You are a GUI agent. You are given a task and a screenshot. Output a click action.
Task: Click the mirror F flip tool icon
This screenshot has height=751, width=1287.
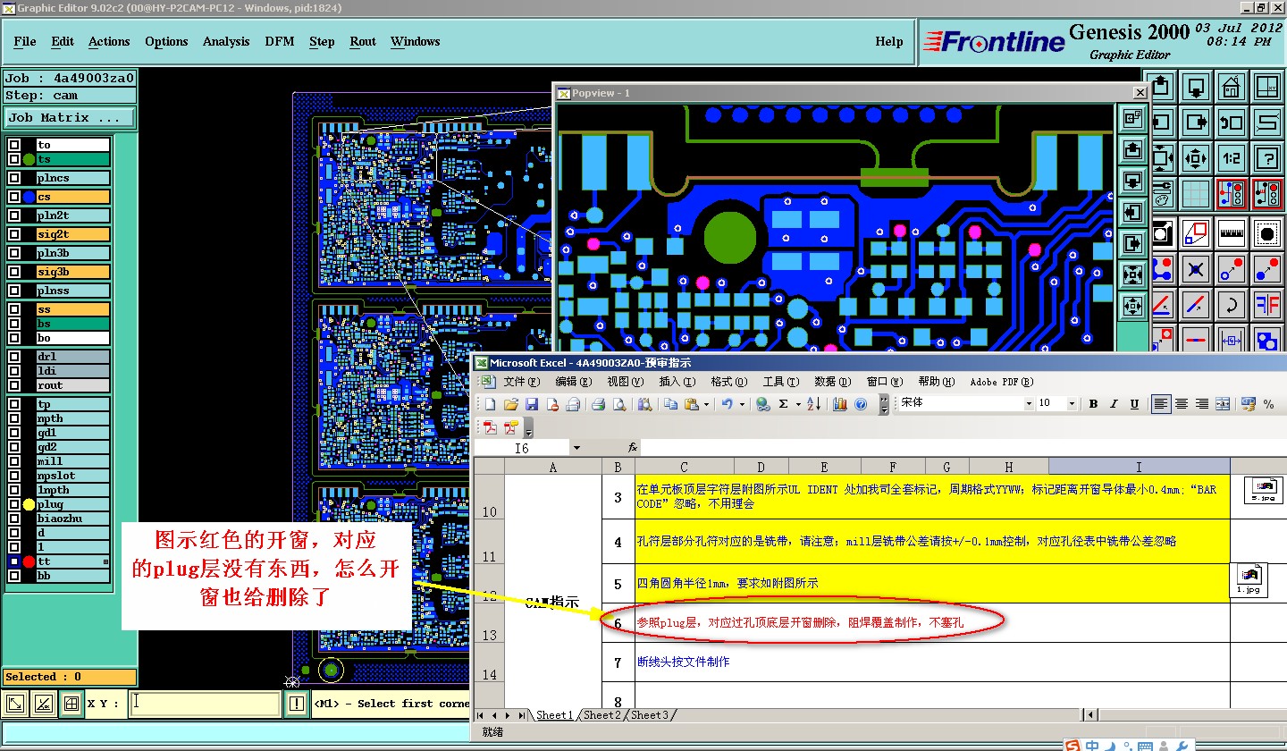pyautogui.click(x=1267, y=305)
